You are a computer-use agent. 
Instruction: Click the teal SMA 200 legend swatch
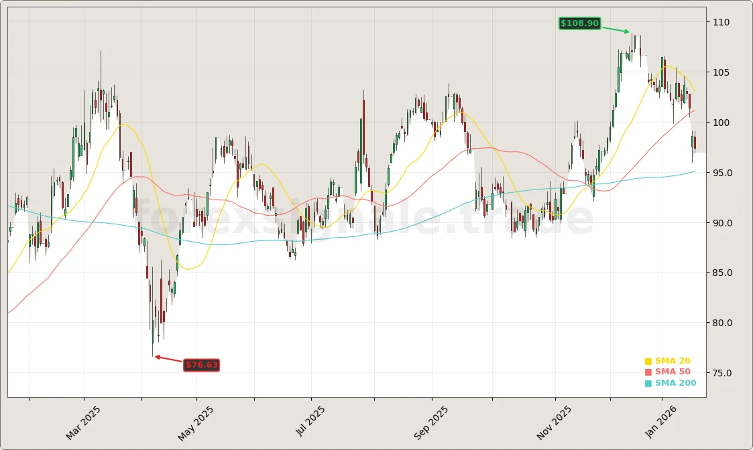pos(648,384)
